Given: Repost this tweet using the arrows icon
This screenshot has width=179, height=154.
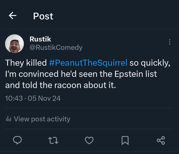Looking at the screenshot, I should tap(53, 140).
